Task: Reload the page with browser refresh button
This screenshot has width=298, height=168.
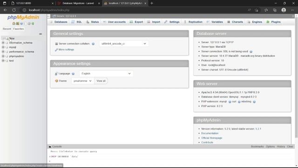Action: tap(14, 10)
